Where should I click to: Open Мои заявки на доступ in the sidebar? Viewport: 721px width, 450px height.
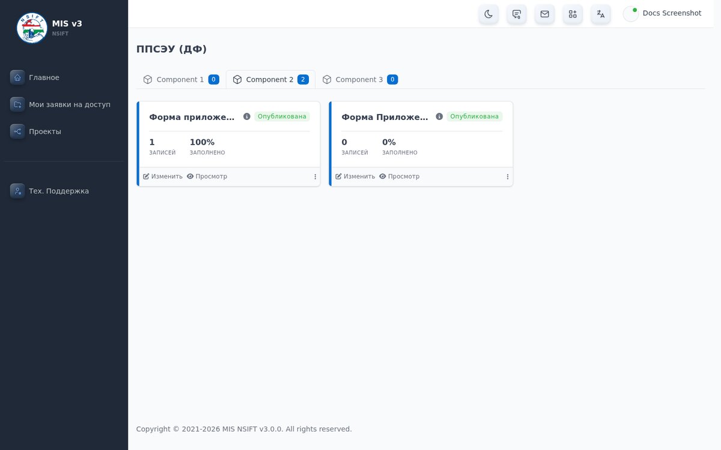pyautogui.click(x=64, y=104)
